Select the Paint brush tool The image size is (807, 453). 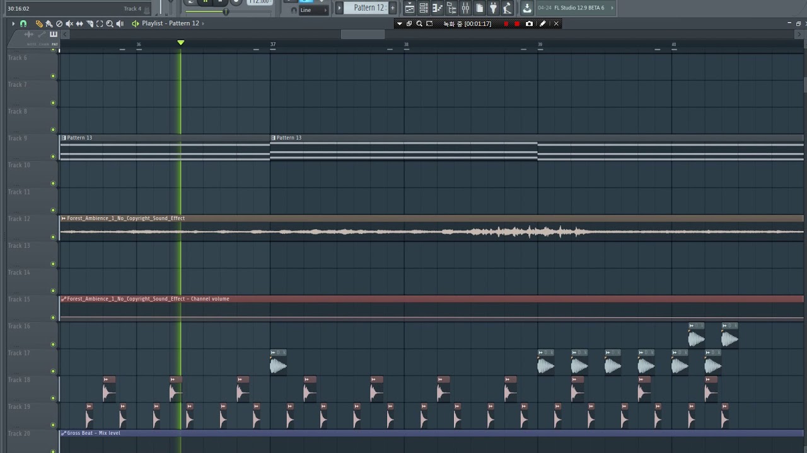[49, 23]
